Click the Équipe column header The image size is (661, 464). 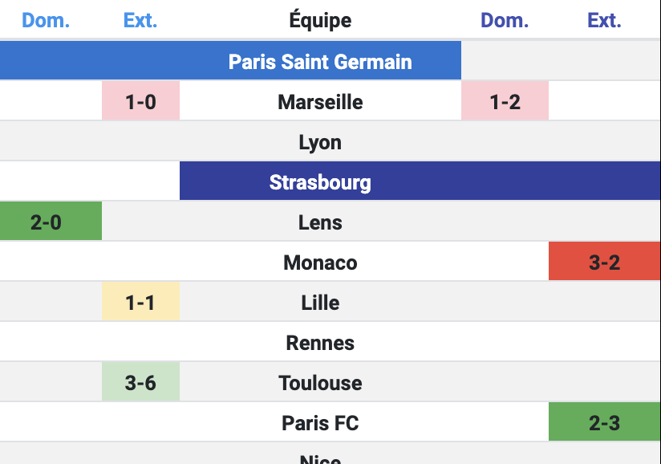320,20
